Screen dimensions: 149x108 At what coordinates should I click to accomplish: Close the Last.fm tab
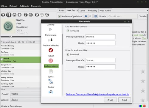77,10
